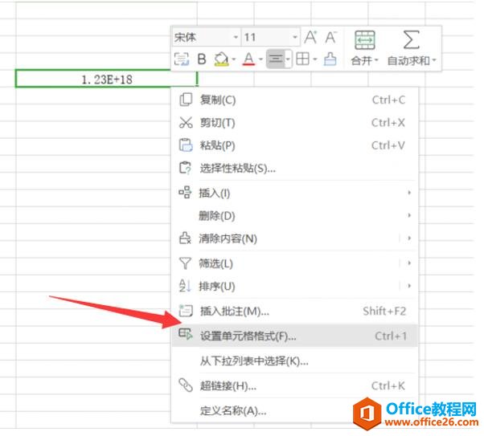The image size is (484, 436).
Task: Click the chain link icon beside 超链接(H)
Action: pyautogui.click(x=186, y=385)
